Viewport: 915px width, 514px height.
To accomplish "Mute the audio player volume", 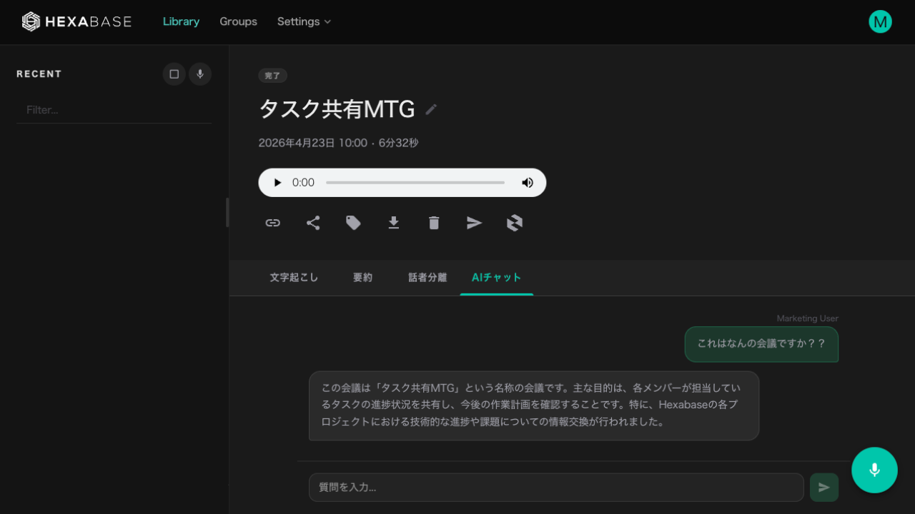I will (x=528, y=183).
